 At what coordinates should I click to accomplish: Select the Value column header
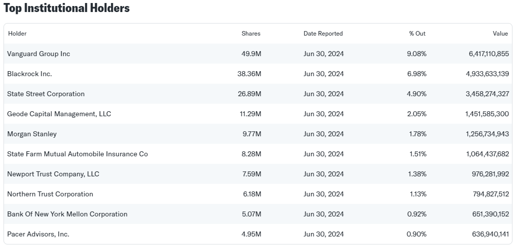click(500, 34)
